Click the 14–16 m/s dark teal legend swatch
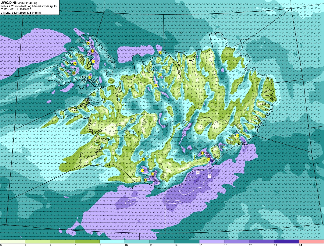Viewport: 324px width, 247px height. pyautogui.click(x=187, y=241)
